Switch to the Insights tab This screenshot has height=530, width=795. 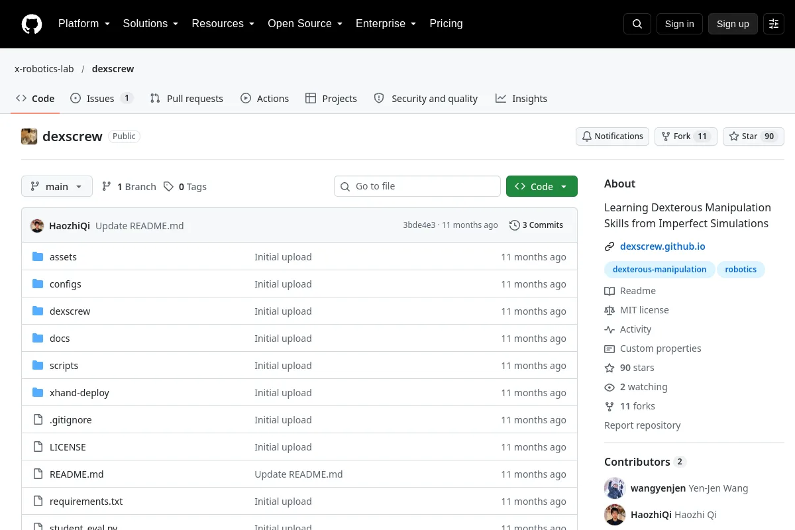tap(521, 98)
